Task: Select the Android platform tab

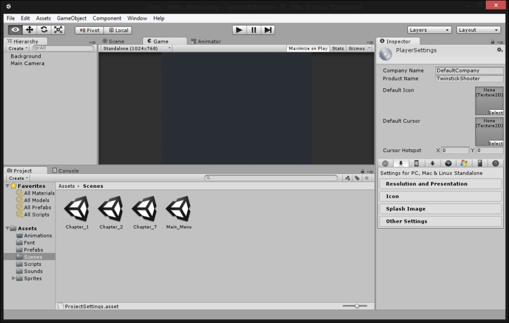Action: point(433,163)
